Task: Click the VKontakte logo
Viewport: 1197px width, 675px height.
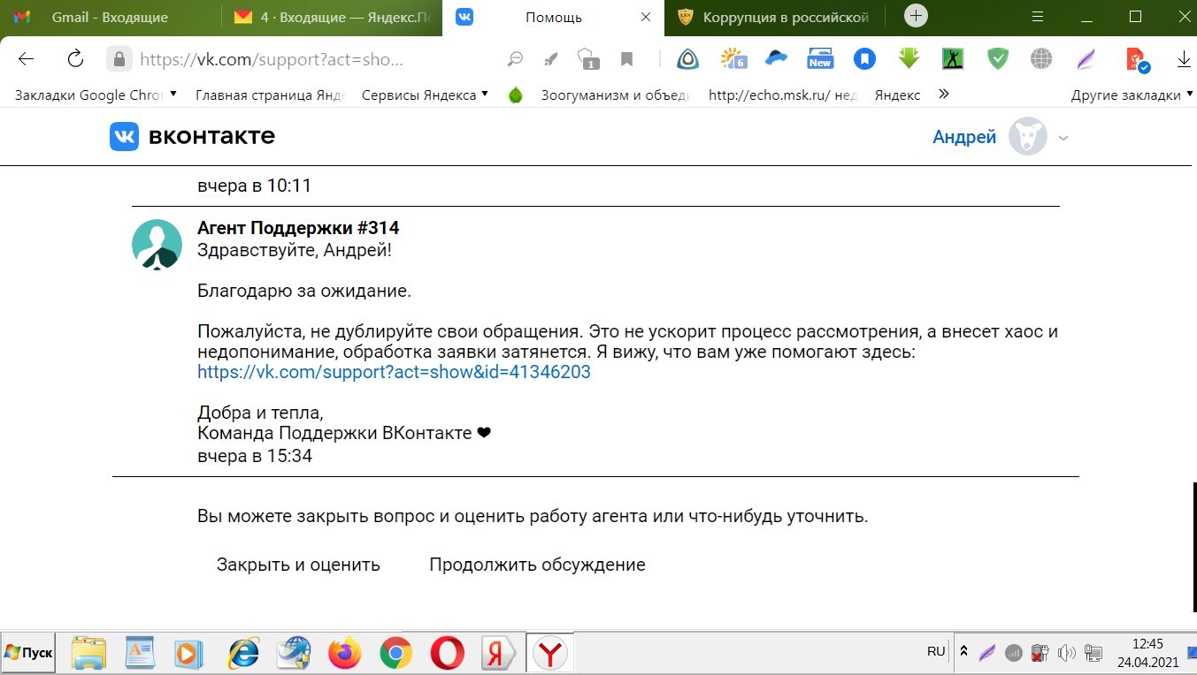Action: click(x=192, y=137)
